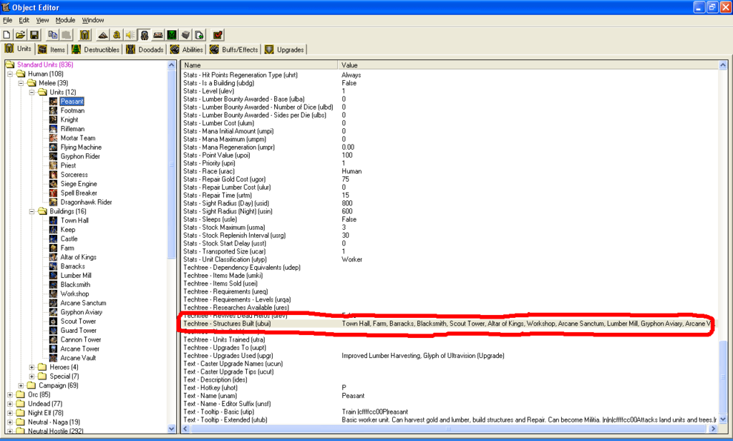Sort by the Name column header
This screenshot has height=441, width=733.
tap(259, 65)
